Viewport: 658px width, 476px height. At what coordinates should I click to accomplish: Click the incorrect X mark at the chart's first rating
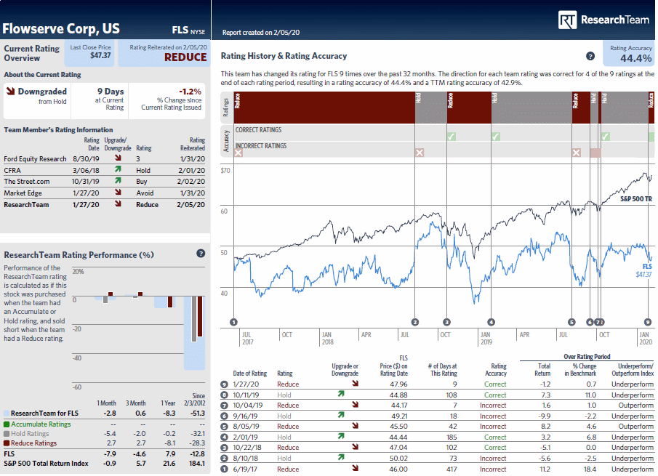[238, 153]
